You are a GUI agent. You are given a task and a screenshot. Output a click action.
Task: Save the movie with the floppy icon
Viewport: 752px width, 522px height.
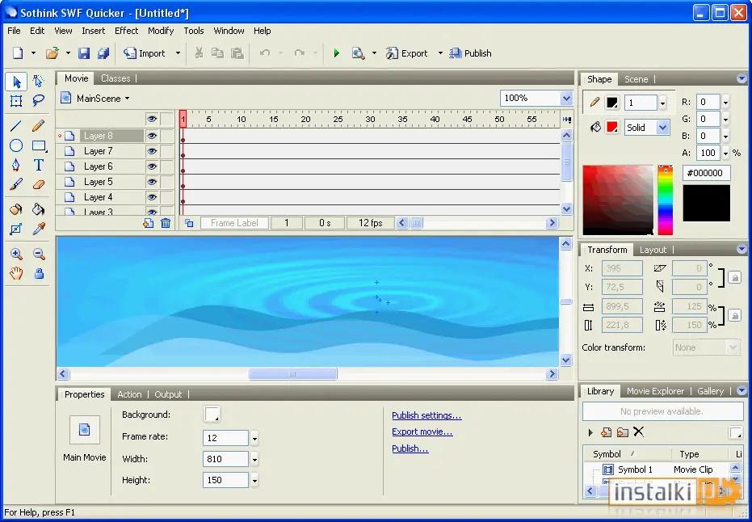point(84,53)
